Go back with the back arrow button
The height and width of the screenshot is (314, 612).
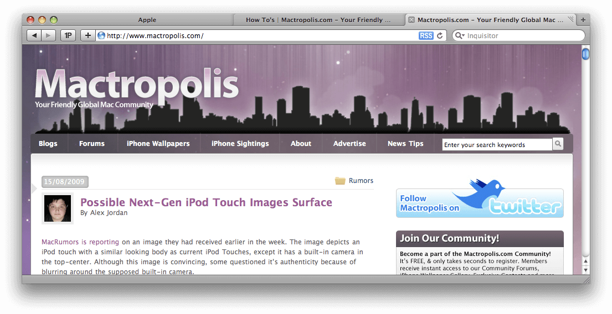pos(34,35)
